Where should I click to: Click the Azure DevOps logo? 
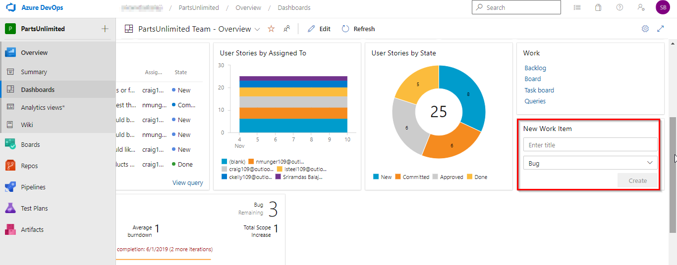pos(11,8)
